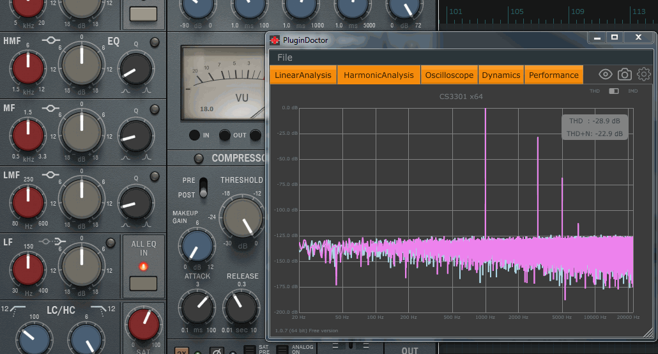The image size is (658, 354).
Task: Click the MF frequency red knob
Action: click(x=28, y=135)
